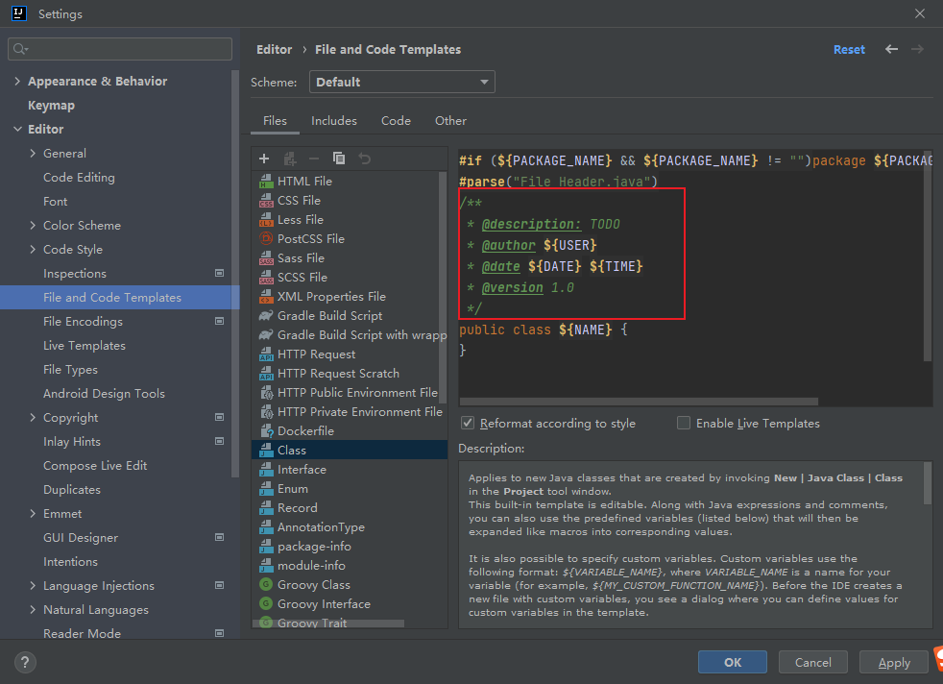
Task: Switch to the Code tab
Action: 396,121
